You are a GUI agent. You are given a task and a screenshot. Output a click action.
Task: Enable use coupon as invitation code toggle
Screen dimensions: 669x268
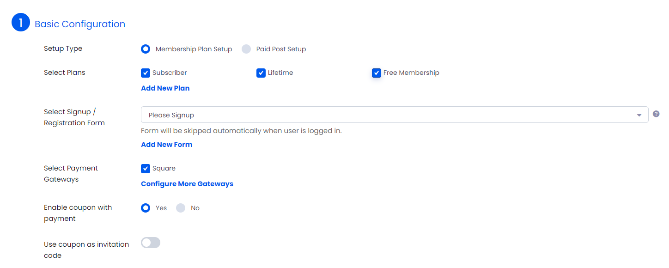click(x=151, y=243)
